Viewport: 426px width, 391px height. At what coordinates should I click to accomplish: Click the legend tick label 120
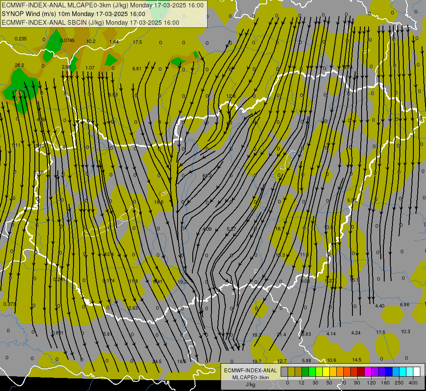click(x=371, y=383)
